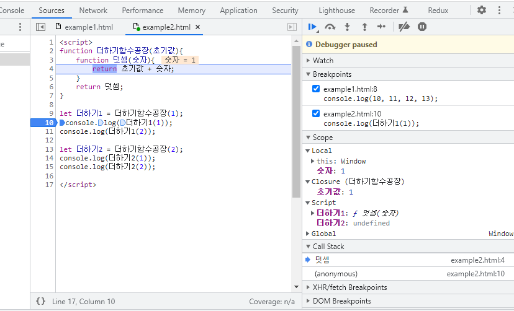Click line number 14 gutter
Image resolution: width=514 pixels, height=311 pixels.
click(49, 158)
